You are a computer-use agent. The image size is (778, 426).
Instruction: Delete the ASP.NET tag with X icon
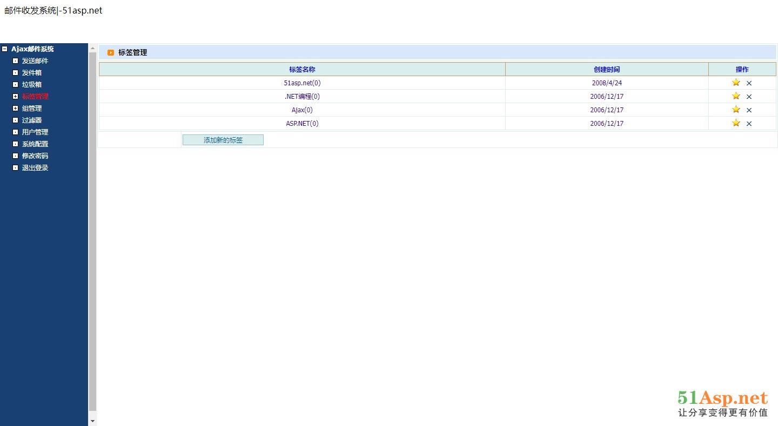pyautogui.click(x=749, y=124)
